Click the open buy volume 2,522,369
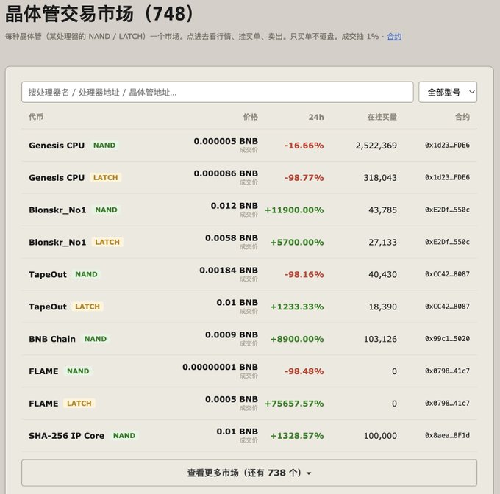The image size is (500, 494). point(376,146)
